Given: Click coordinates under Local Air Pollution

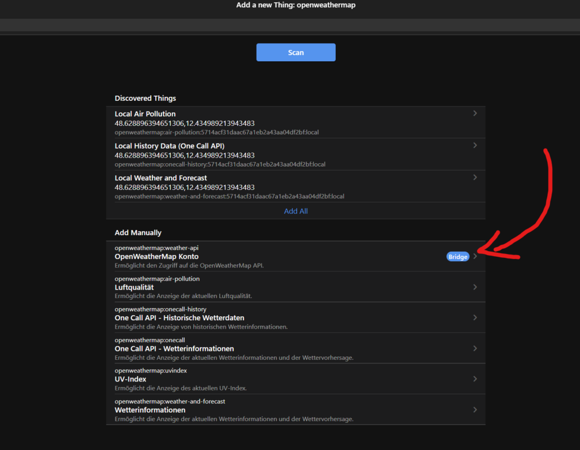Looking at the screenshot, I should tap(184, 123).
